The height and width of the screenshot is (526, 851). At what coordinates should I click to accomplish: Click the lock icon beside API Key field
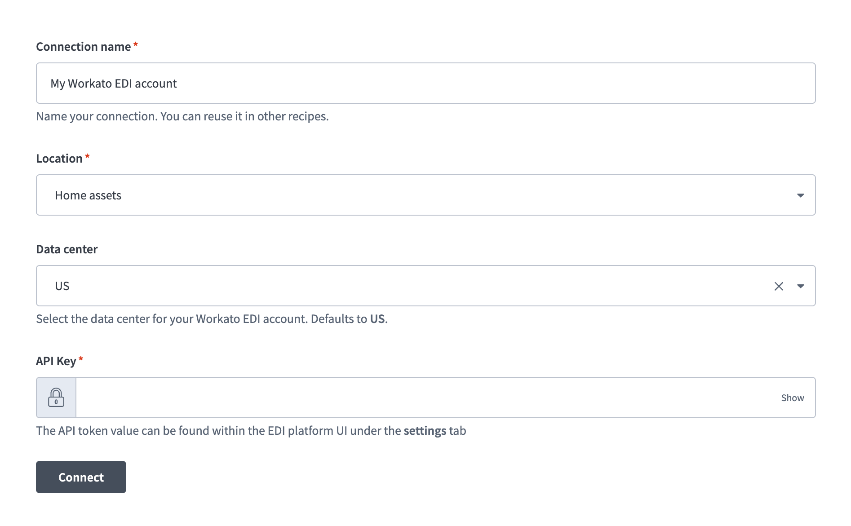point(56,398)
